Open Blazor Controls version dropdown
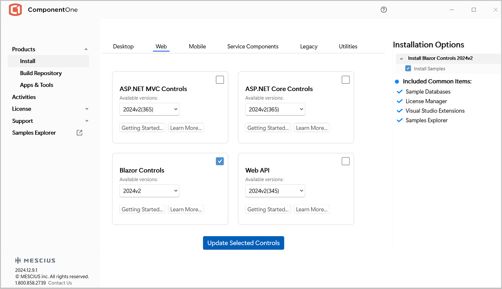 click(149, 191)
